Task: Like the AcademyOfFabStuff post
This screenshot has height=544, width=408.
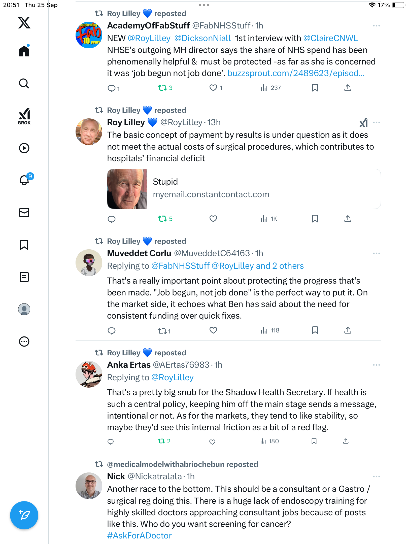Action: [x=213, y=88]
